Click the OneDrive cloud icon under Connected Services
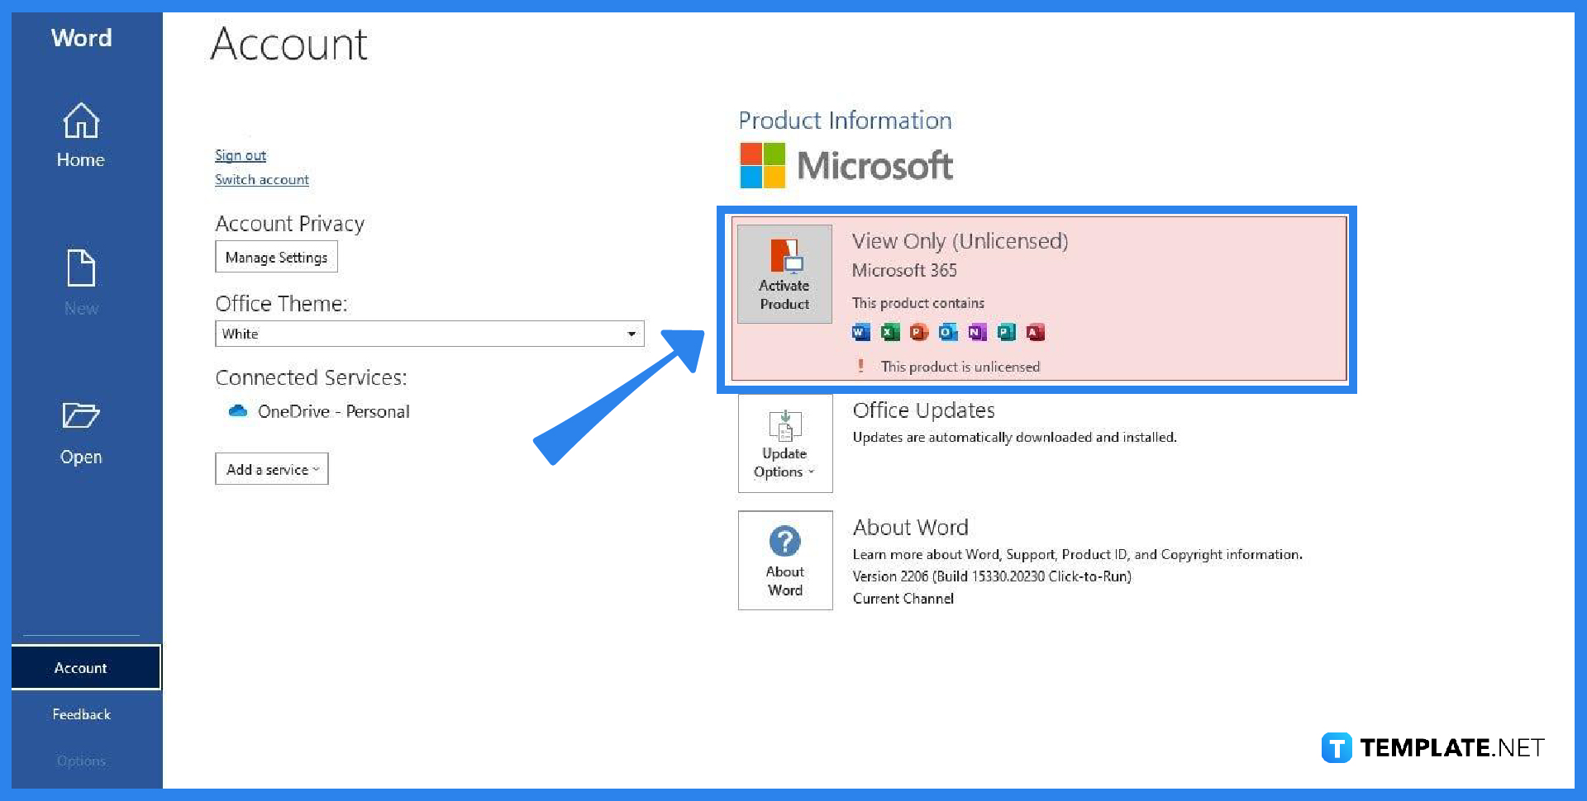The height and width of the screenshot is (801, 1587). [x=237, y=411]
